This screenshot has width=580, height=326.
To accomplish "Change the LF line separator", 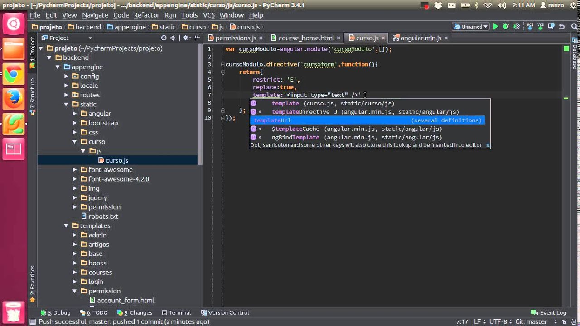I will click(479, 322).
